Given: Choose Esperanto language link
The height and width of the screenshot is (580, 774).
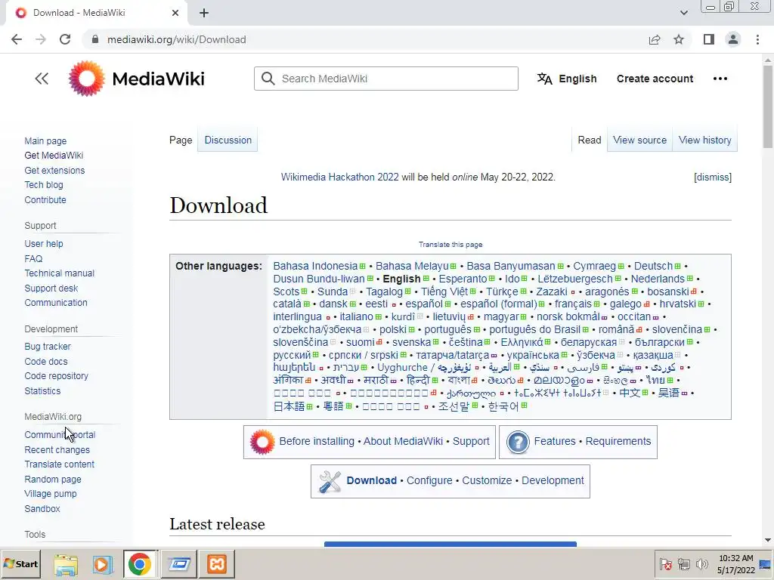Looking at the screenshot, I should pos(463,279).
